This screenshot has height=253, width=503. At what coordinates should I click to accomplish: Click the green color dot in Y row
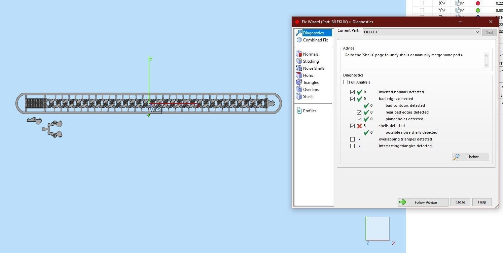point(478,10)
